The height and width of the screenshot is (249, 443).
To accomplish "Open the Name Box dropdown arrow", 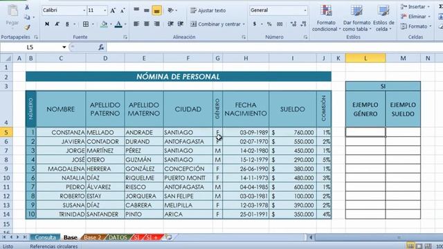I will coord(64,47).
